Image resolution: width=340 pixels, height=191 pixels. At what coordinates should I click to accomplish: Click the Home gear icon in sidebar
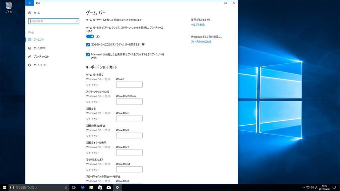(x=30, y=13)
